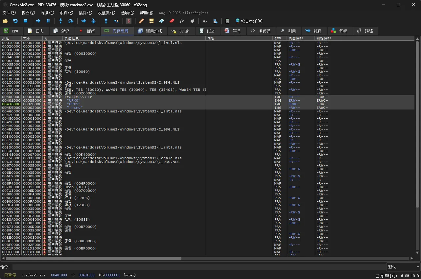Switch to the 笔记 notes tab
This screenshot has width=421, height=279.
pos(62,31)
